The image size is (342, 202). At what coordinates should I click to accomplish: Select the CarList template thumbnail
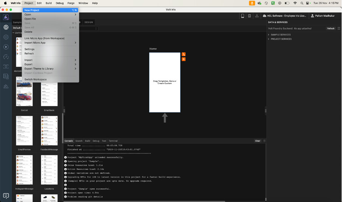pyautogui.click(x=24, y=93)
